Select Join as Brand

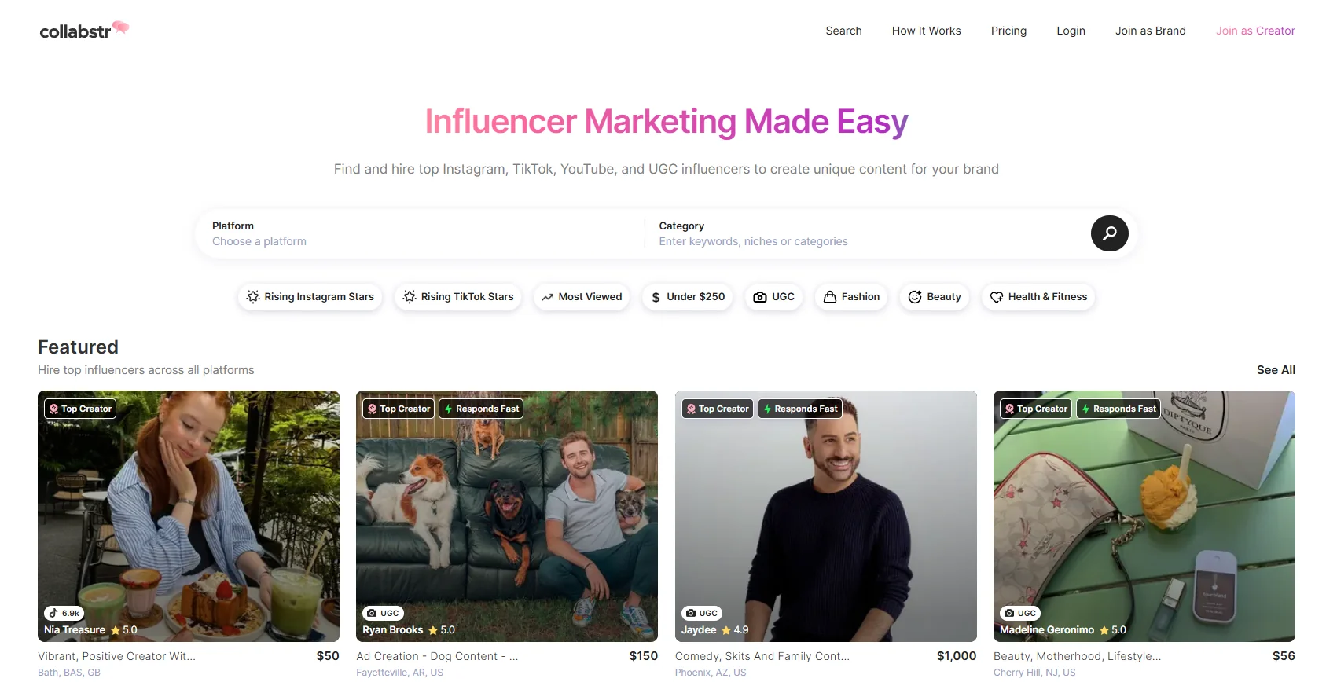[x=1150, y=31]
